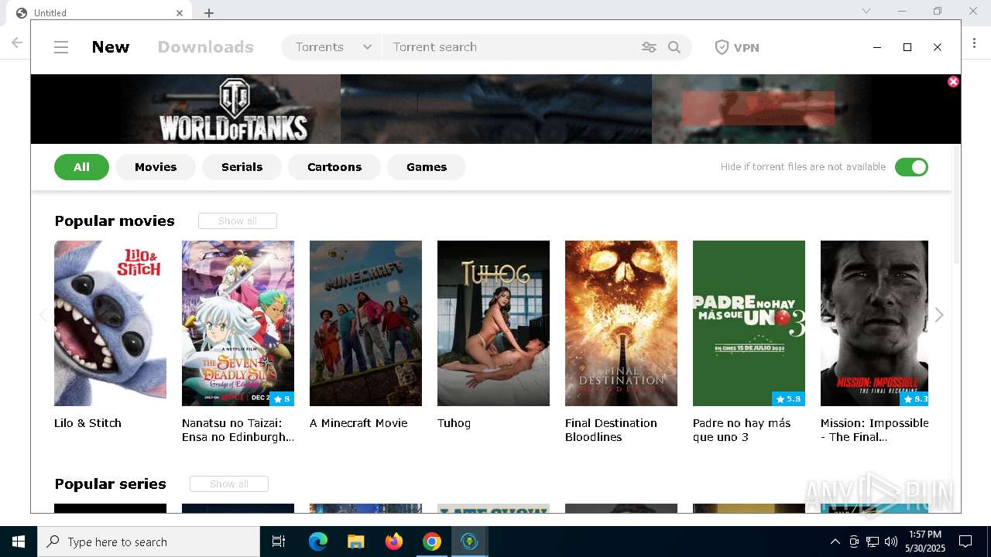The image size is (991, 557).
Task: Filter by Serials category
Action: (x=242, y=167)
